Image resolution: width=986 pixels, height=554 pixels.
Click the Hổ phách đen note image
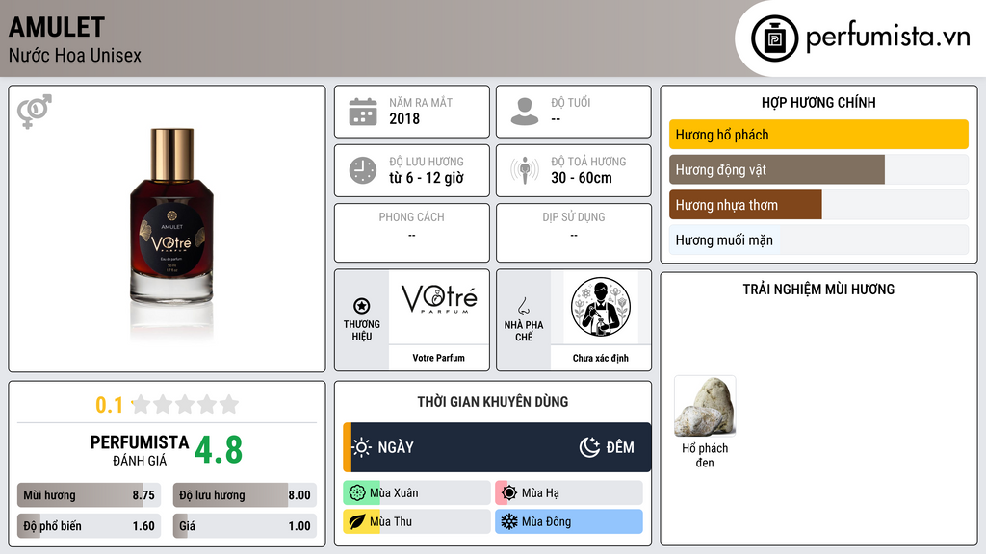click(705, 407)
